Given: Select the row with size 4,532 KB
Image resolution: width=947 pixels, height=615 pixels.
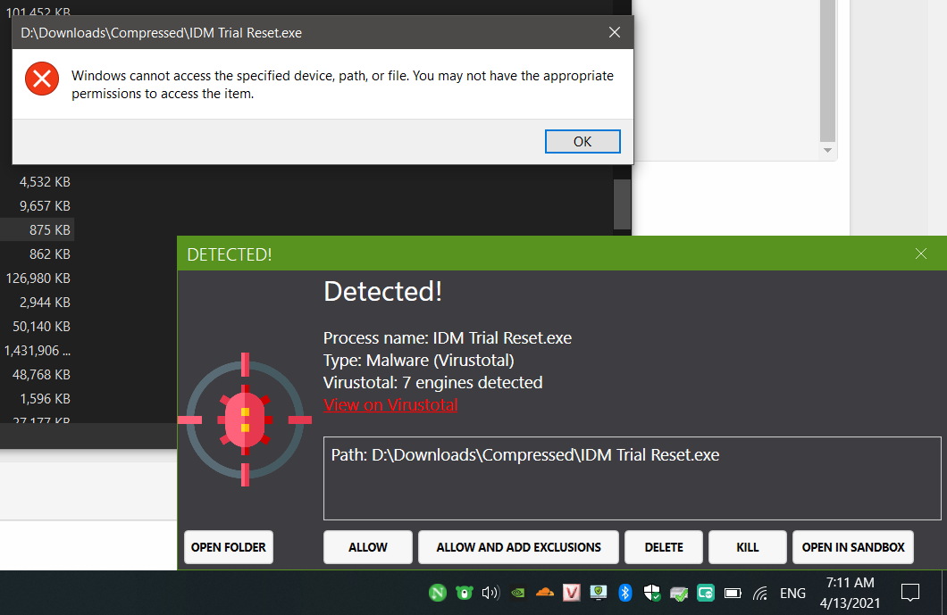Looking at the screenshot, I should (x=37, y=182).
